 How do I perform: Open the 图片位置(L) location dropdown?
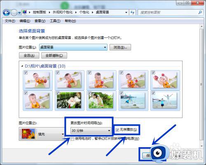[x=73, y=47]
